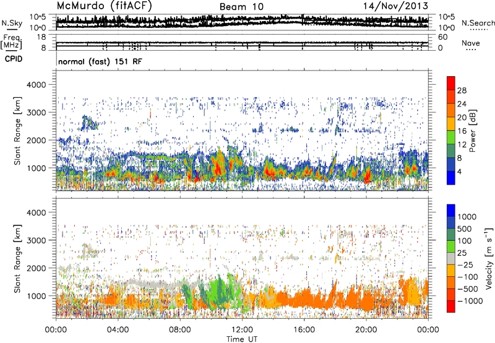The height and width of the screenshot is (343, 495).
Task: Click the gray segment of velocity colorbar
Action: (x=451, y=258)
